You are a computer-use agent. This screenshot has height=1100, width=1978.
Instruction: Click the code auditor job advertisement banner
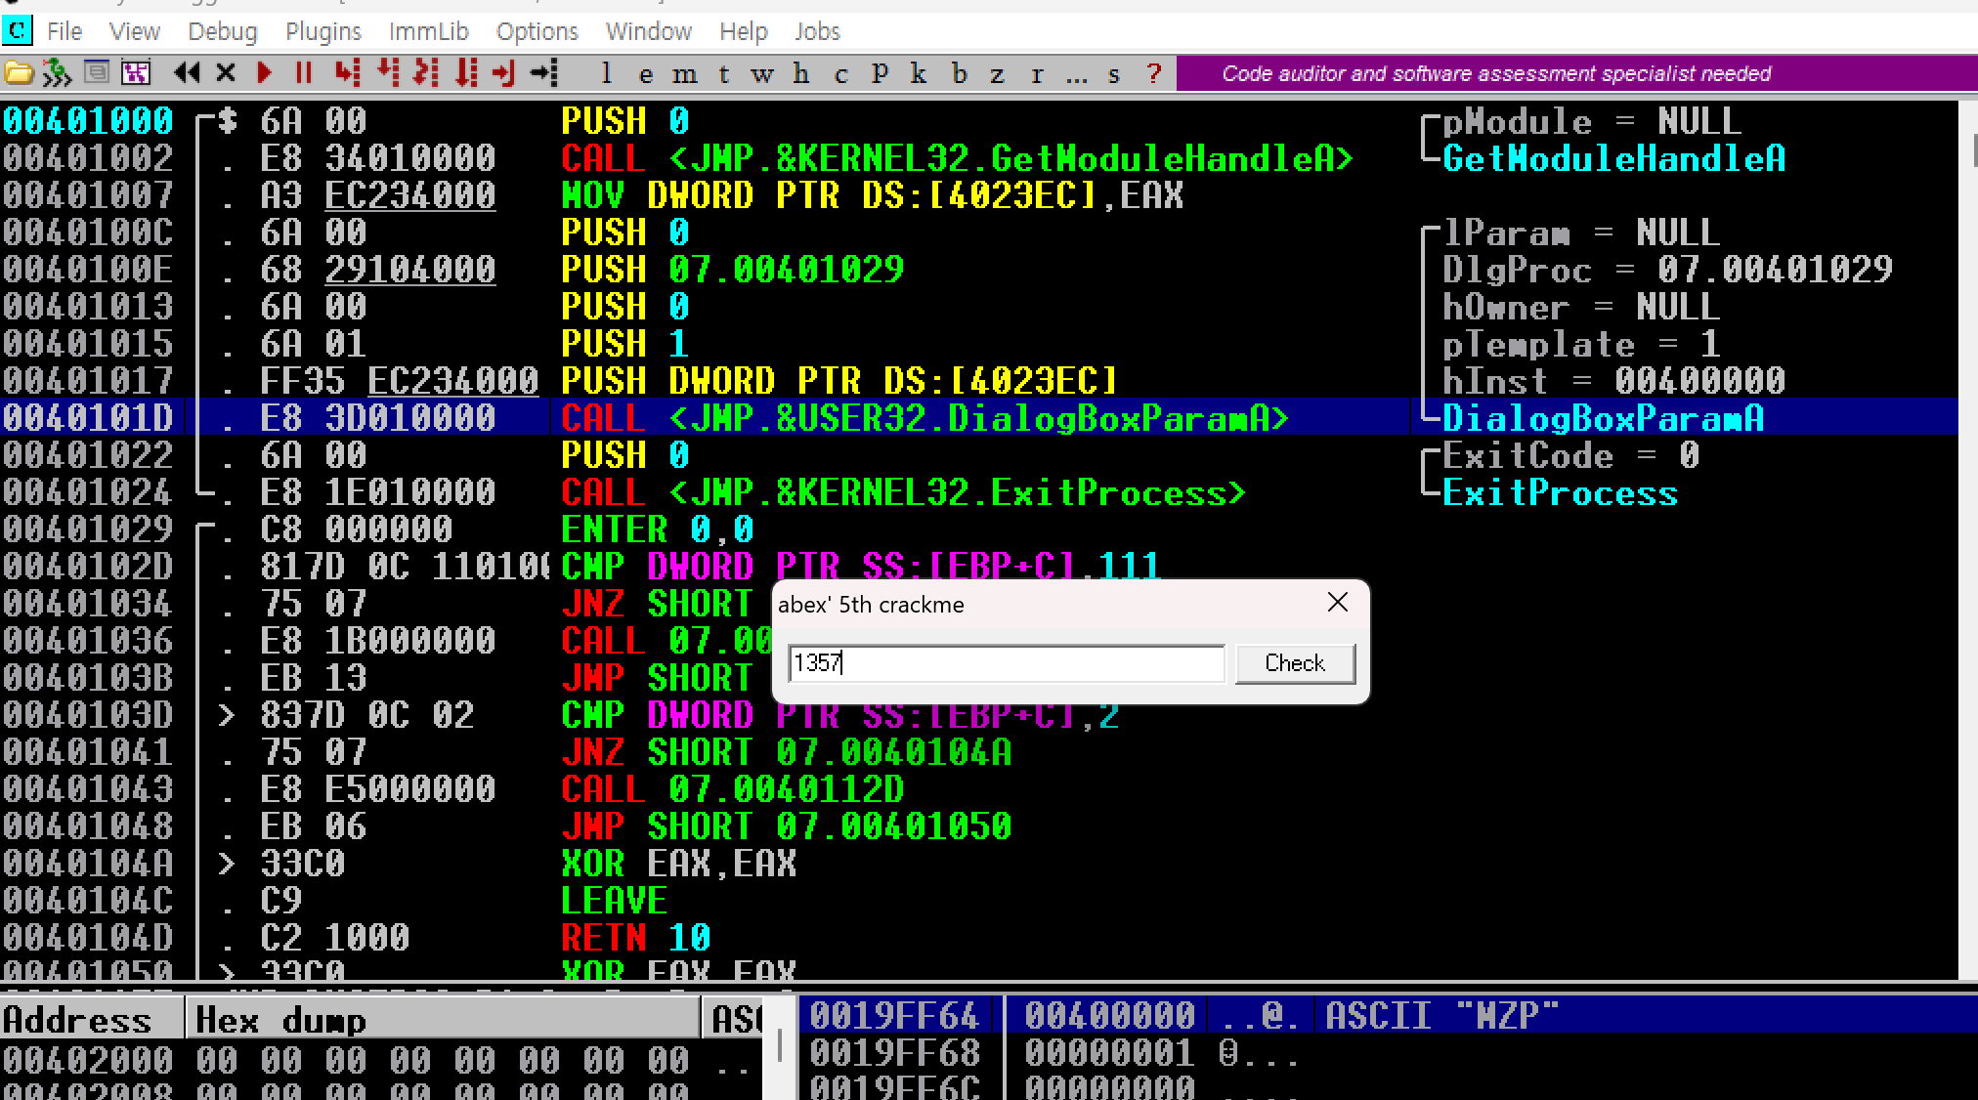pos(1495,74)
